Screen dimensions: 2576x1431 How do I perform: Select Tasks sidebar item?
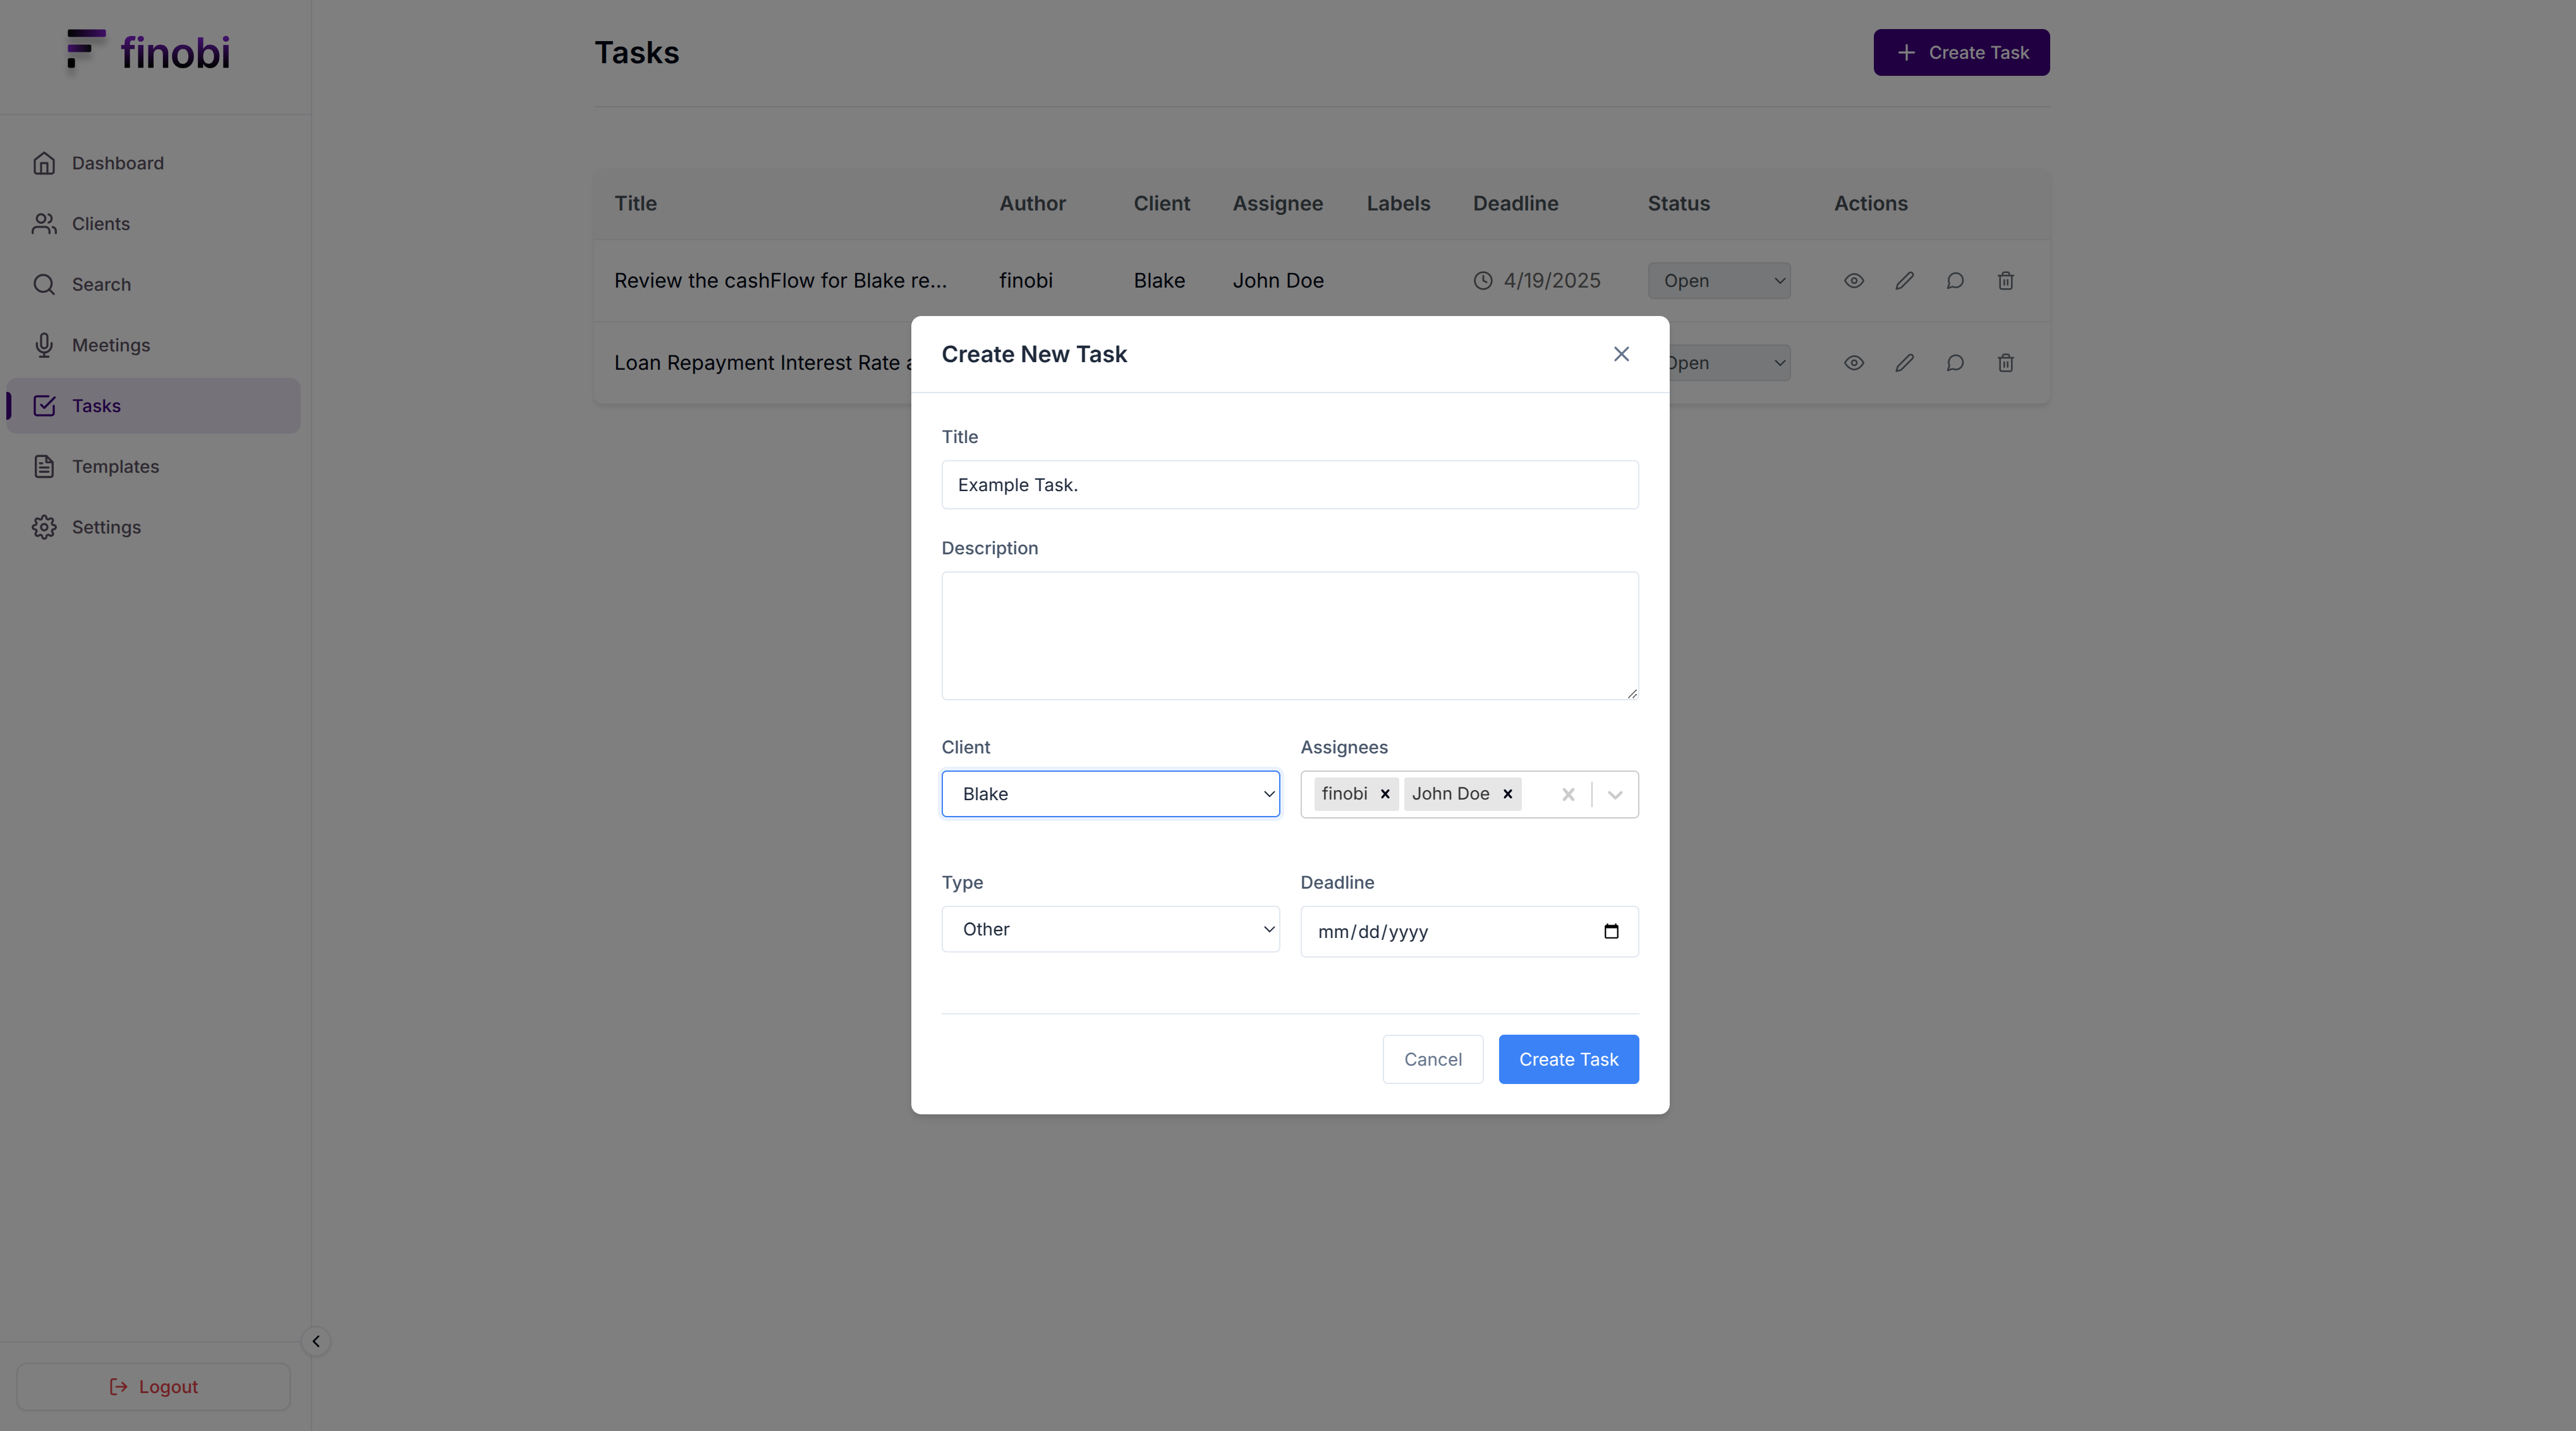[153, 406]
